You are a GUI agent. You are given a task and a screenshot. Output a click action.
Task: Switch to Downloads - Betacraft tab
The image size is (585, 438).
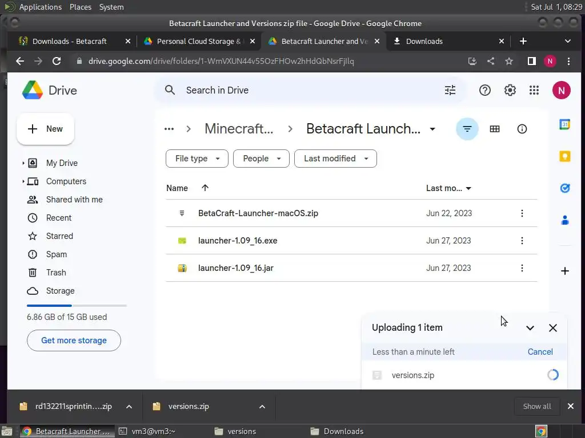click(x=69, y=41)
